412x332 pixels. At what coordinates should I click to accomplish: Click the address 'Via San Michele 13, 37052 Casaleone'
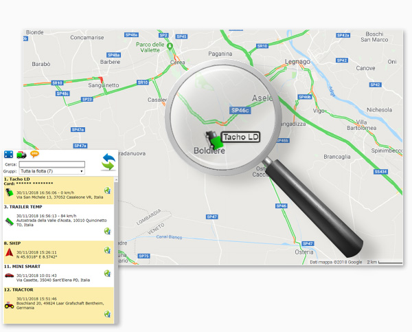[60, 197]
